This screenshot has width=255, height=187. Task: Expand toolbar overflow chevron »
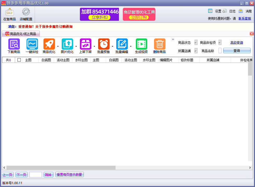pyautogui.click(x=173, y=39)
